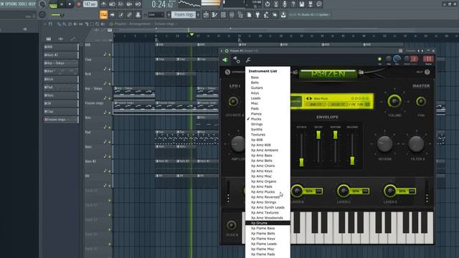Open the Poizen plugin wrench settings icon

coord(248,60)
